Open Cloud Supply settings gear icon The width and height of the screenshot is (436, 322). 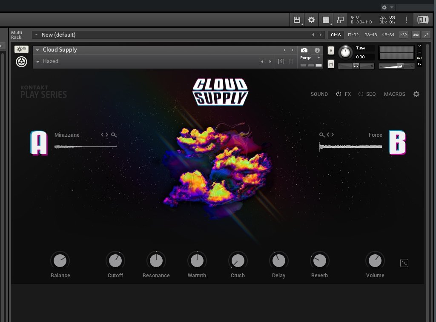click(x=416, y=94)
